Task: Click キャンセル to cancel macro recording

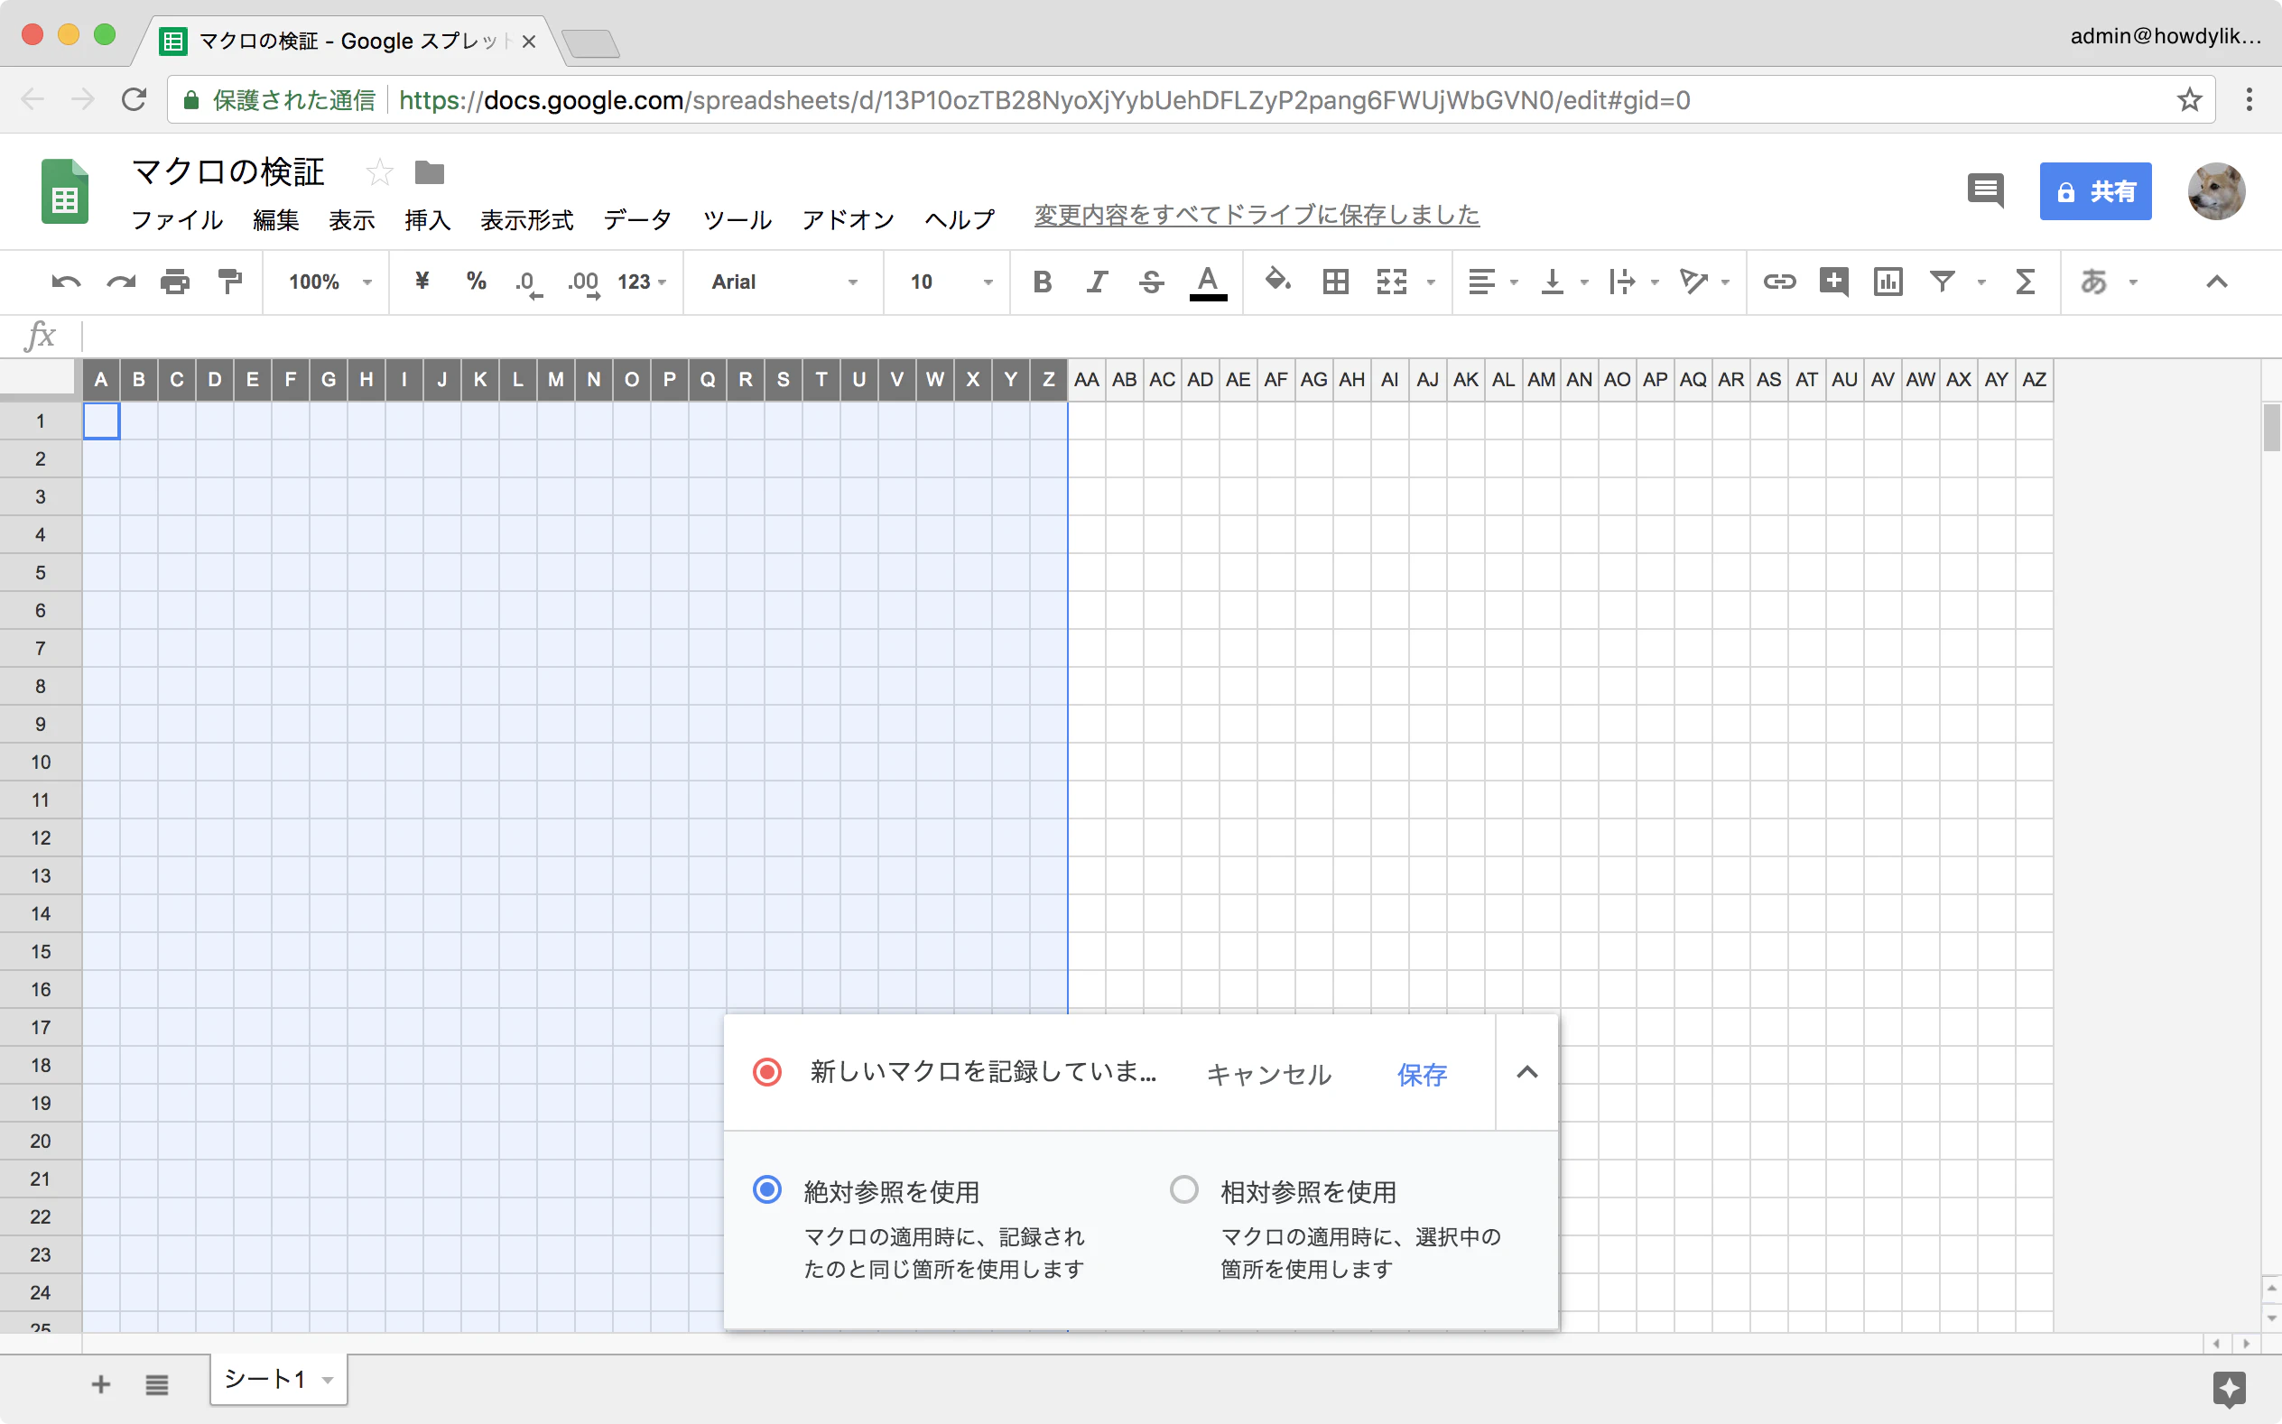Action: click(x=1268, y=1075)
